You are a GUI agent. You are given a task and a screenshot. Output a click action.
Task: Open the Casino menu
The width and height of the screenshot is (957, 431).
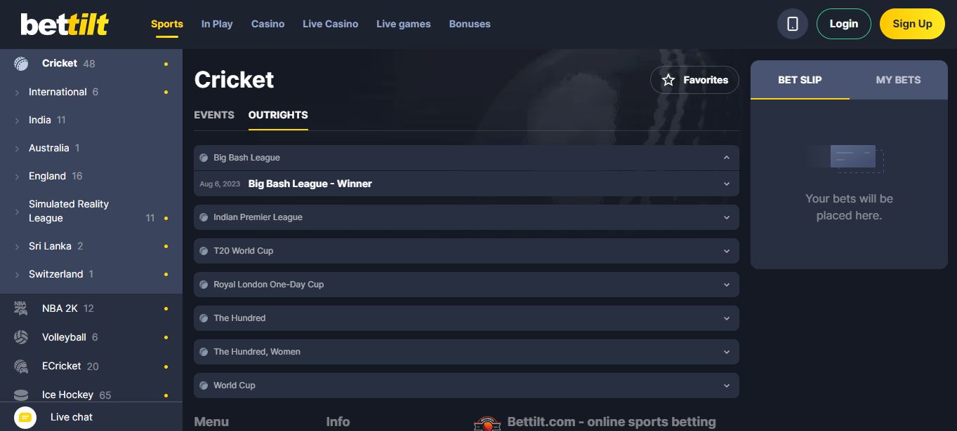click(268, 24)
